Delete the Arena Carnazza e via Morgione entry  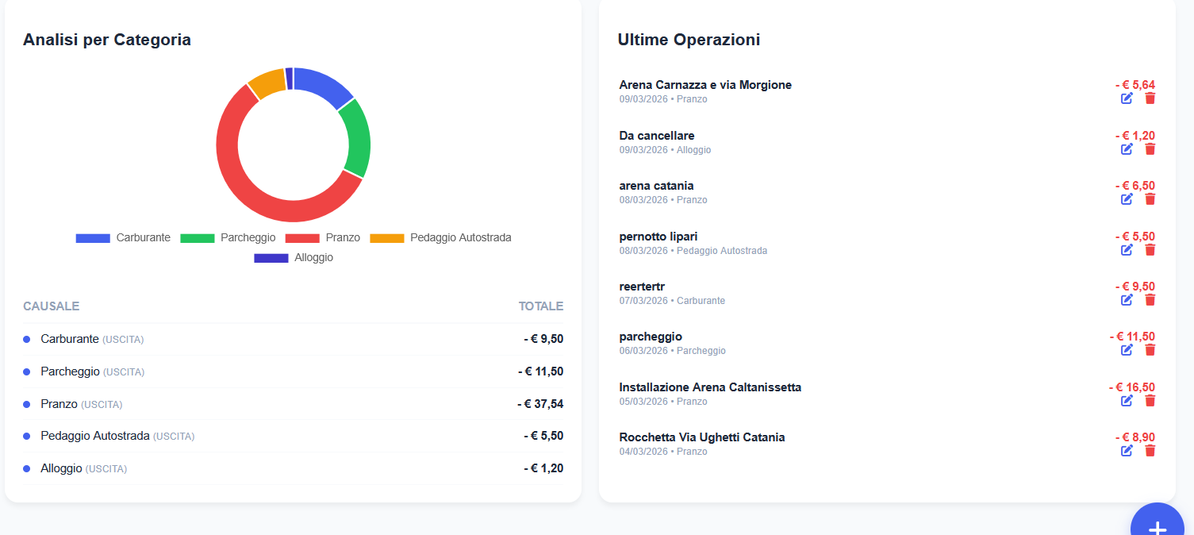click(x=1150, y=98)
